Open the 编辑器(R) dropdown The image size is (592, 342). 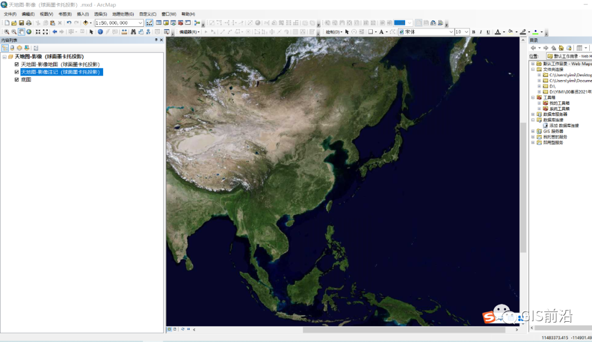tap(189, 32)
